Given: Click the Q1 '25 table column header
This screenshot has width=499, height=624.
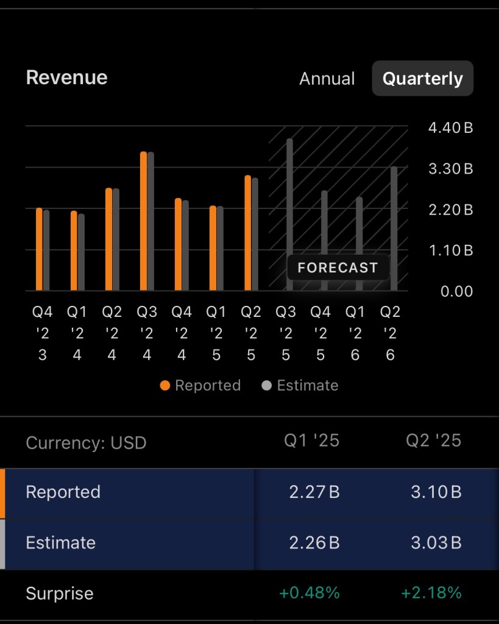Looking at the screenshot, I should coord(311,441).
